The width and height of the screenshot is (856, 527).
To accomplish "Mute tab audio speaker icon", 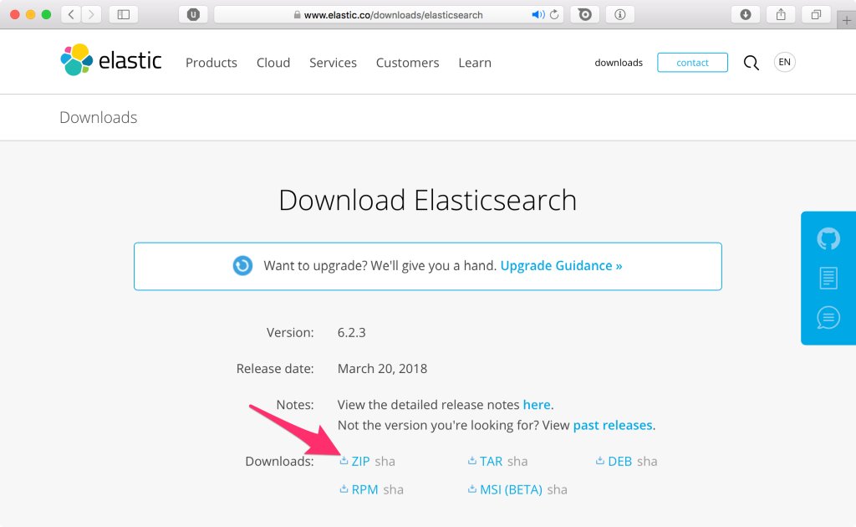I will 538,15.
